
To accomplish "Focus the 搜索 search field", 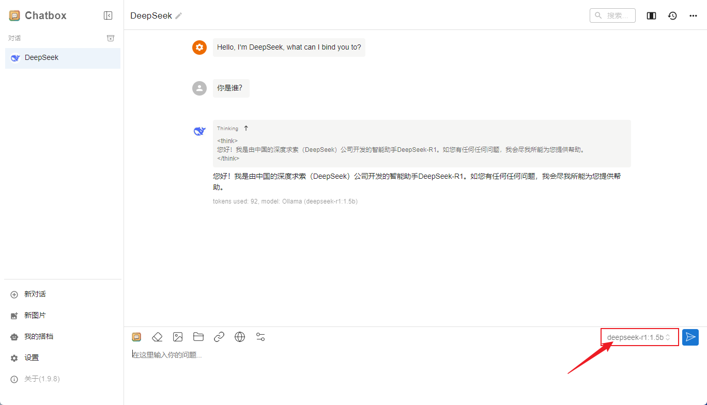I will point(613,15).
